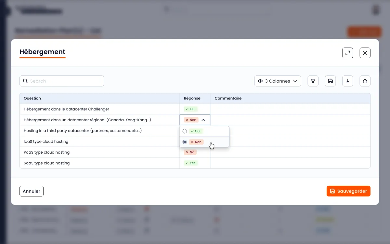The width and height of the screenshot is (390, 244).
Task: Click the Yes badge for SaaS hosting
Action: pyautogui.click(x=190, y=163)
